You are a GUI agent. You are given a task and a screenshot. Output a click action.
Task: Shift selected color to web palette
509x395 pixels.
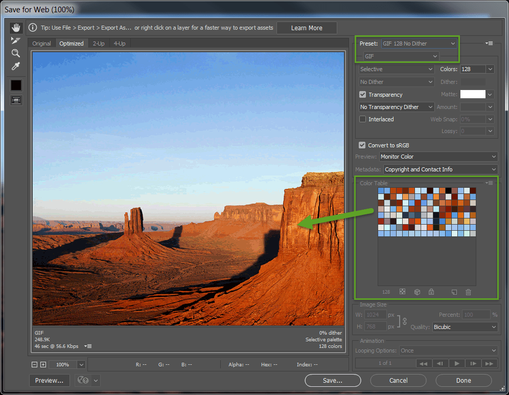tap(417, 292)
